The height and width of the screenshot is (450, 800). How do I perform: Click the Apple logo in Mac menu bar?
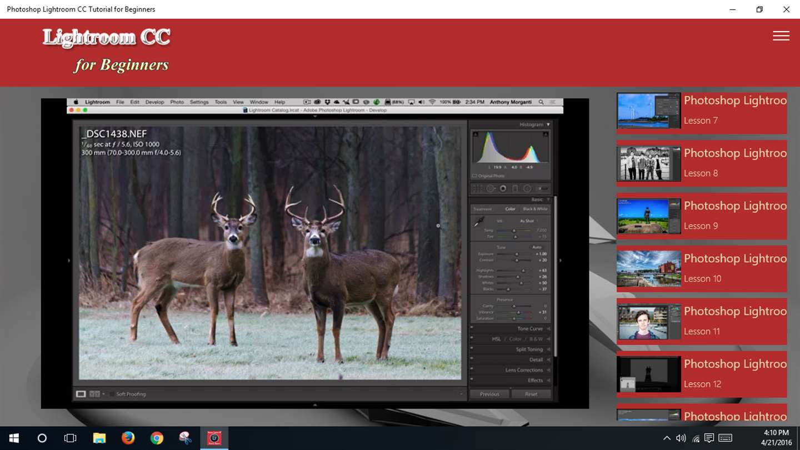pyautogui.click(x=77, y=102)
